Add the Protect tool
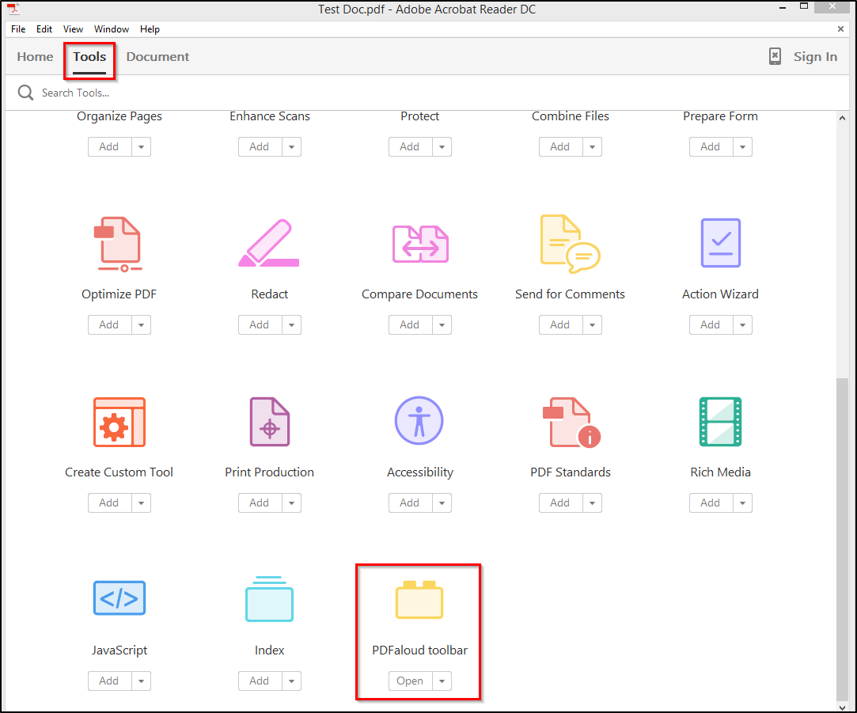857x713 pixels. pos(410,147)
